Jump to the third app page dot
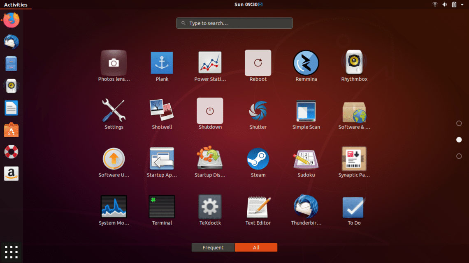The width and height of the screenshot is (469, 263). click(x=458, y=156)
